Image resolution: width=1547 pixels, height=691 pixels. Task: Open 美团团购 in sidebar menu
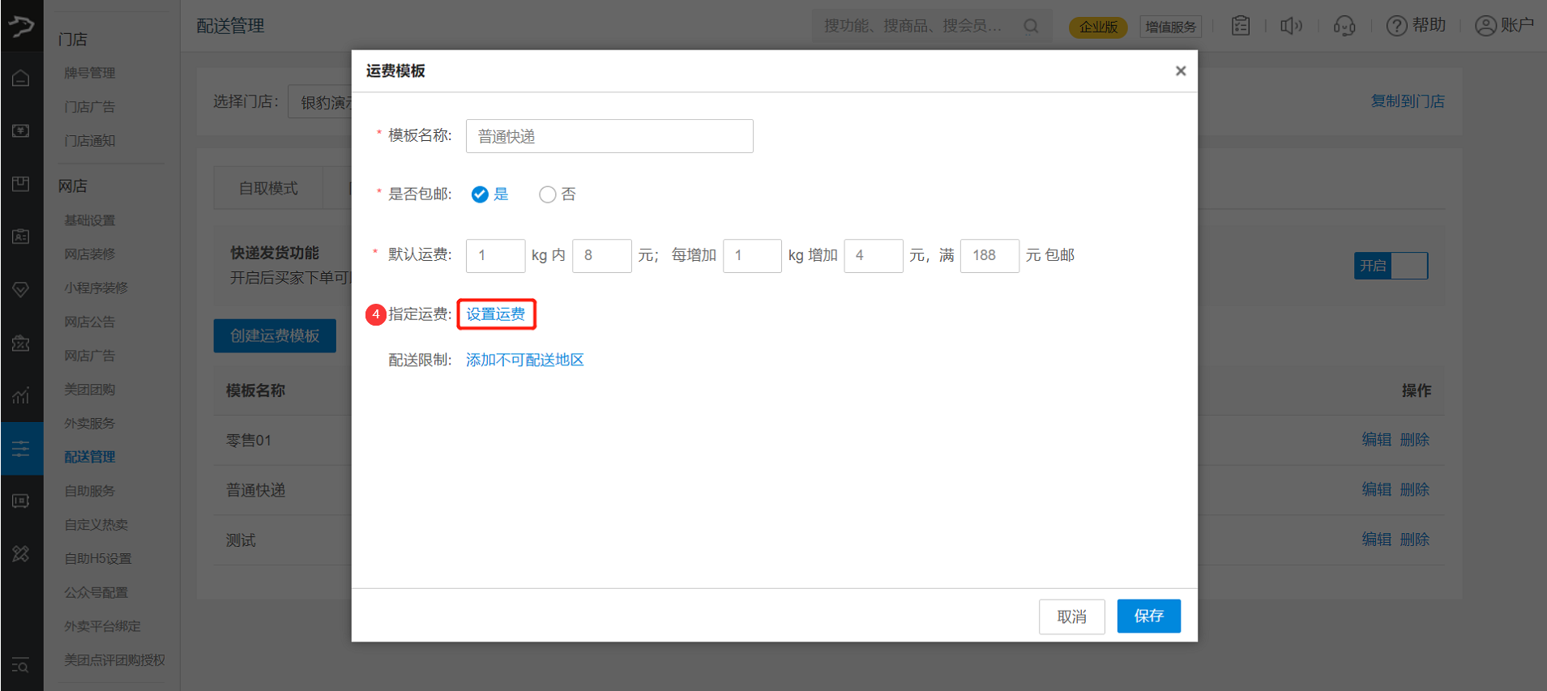(90, 390)
